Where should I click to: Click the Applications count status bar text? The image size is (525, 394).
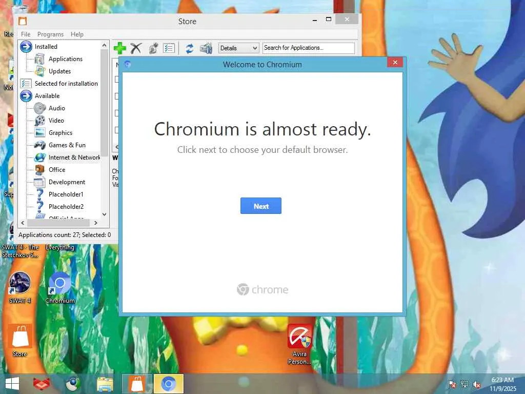click(65, 235)
